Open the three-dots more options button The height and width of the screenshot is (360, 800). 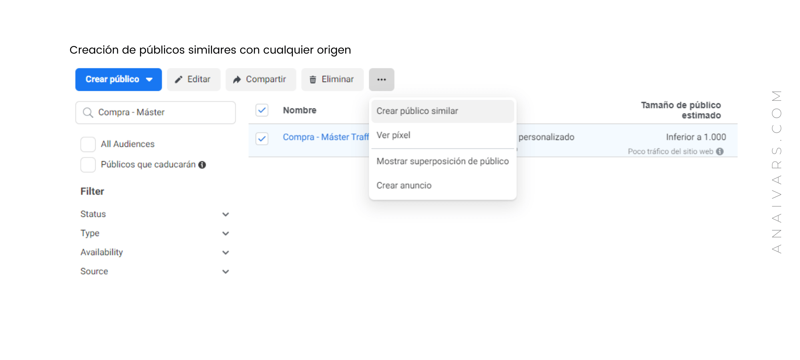tap(382, 80)
